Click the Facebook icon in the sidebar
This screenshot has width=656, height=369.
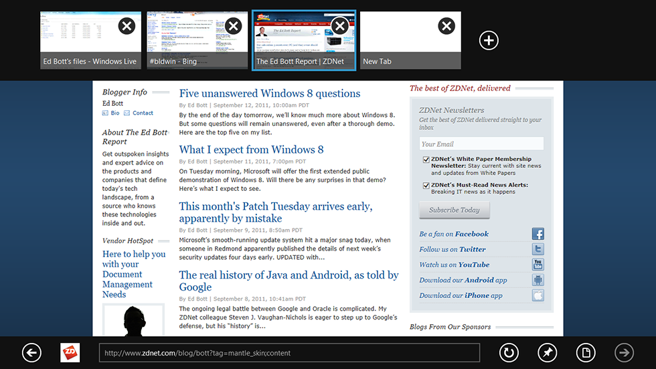[x=538, y=234]
